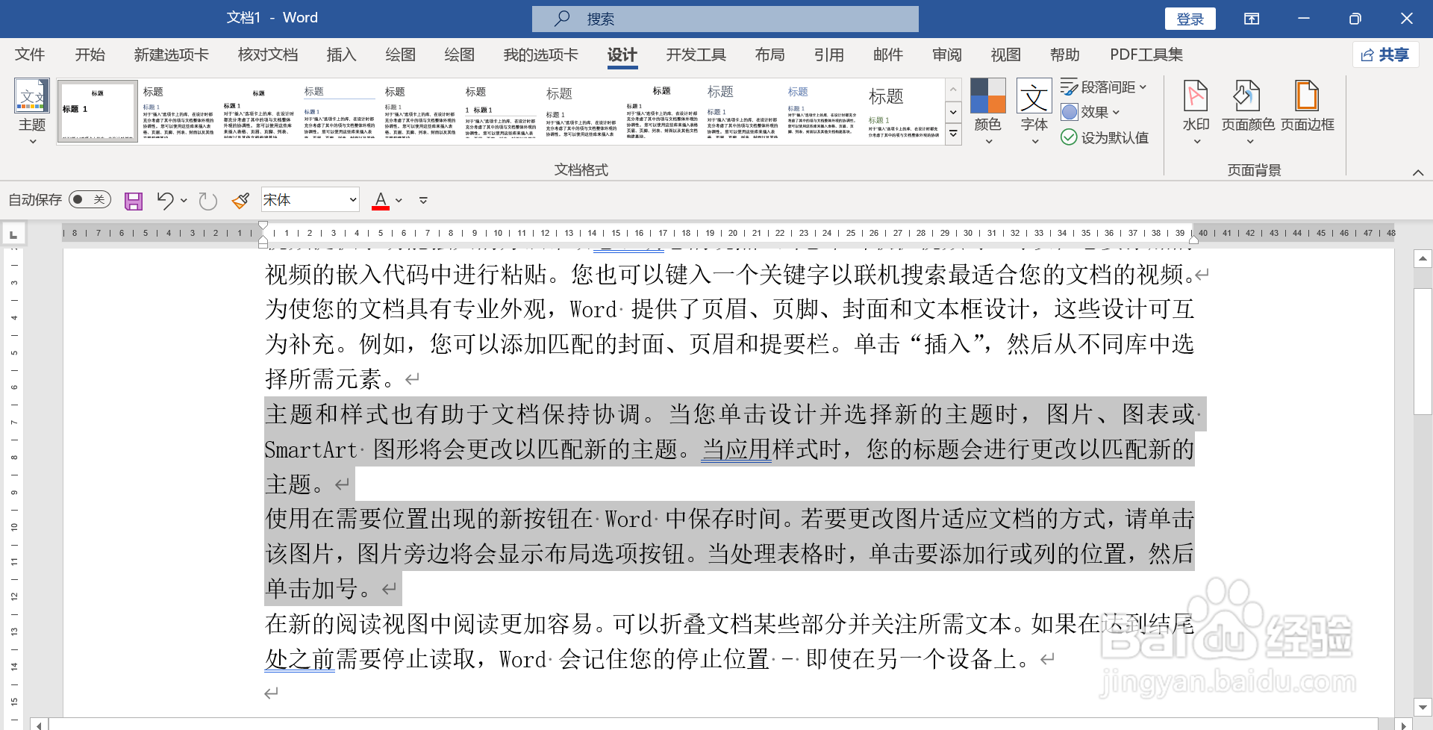Viewport: 1433px width, 730px height.
Task: Click the Undo arrow icon
Action: [x=165, y=200]
